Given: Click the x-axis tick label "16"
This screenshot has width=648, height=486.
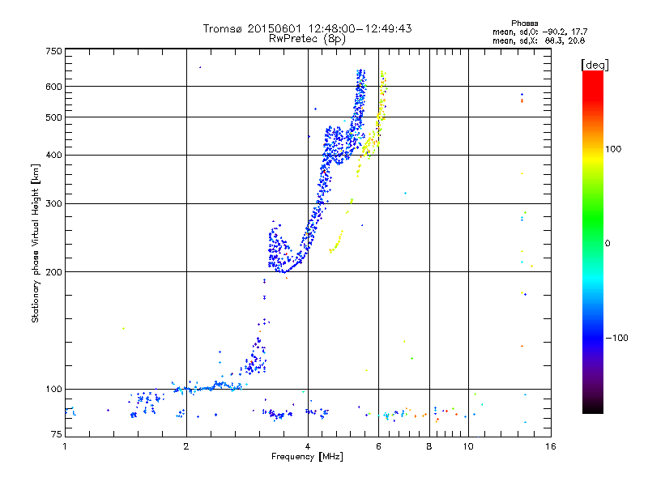Looking at the screenshot, I should pyautogui.click(x=551, y=446).
